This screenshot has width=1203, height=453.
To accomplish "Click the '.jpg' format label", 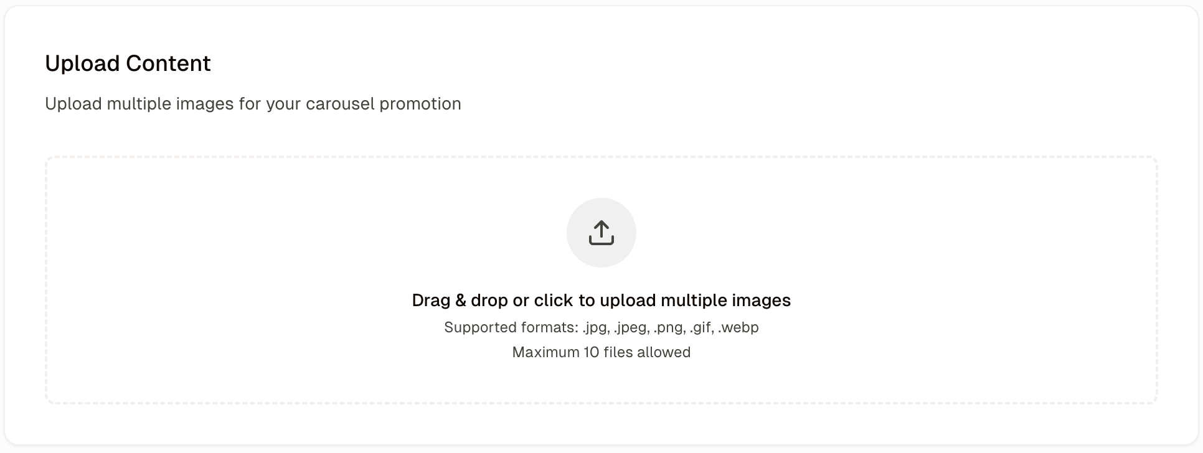I will [596, 328].
